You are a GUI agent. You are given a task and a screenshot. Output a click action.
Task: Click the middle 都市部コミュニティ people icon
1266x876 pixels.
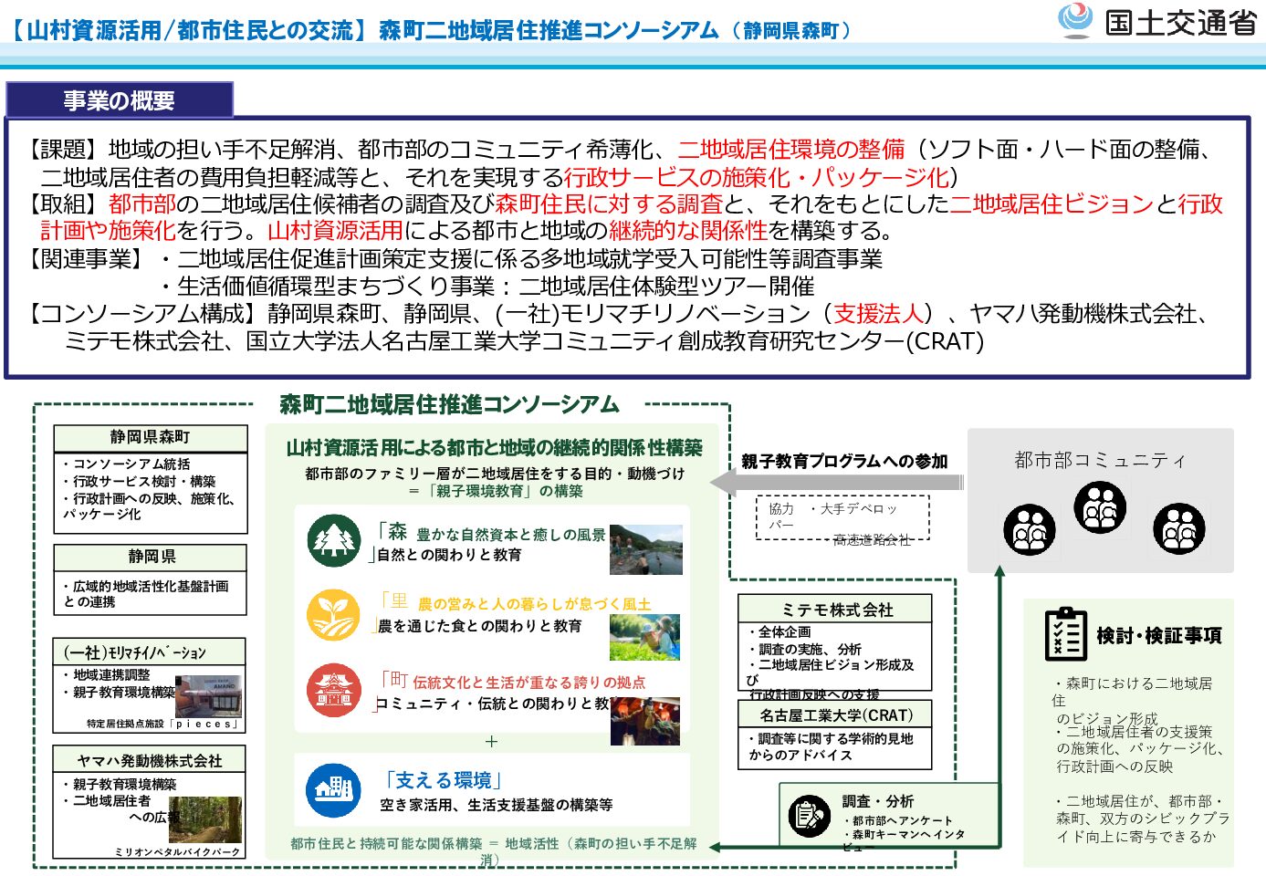[x=1100, y=506]
